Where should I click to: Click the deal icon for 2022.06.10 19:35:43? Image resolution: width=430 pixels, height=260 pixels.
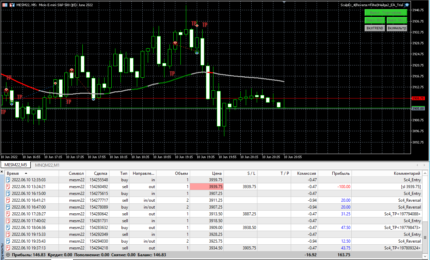point(8,241)
